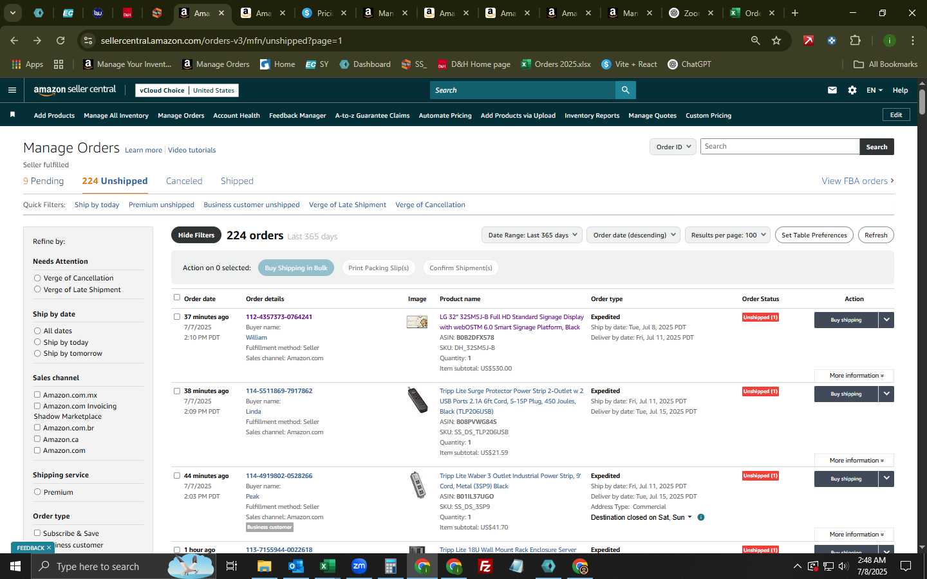This screenshot has width=927, height=579.
Task: Open the Order ID search type dropdown
Action: (x=673, y=147)
